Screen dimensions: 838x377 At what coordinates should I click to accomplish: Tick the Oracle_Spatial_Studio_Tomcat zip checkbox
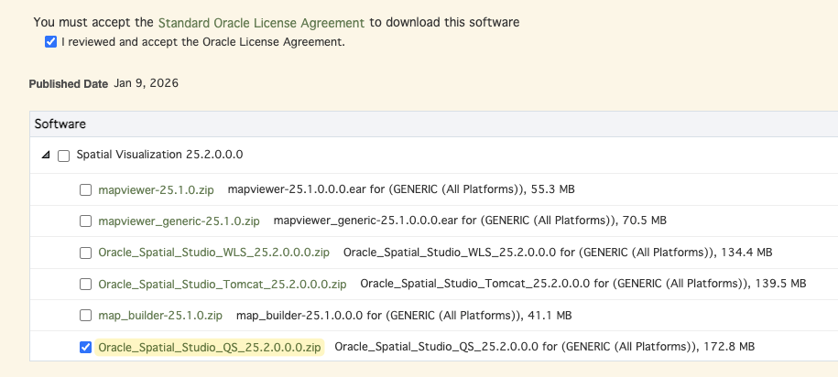click(x=85, y=285)
